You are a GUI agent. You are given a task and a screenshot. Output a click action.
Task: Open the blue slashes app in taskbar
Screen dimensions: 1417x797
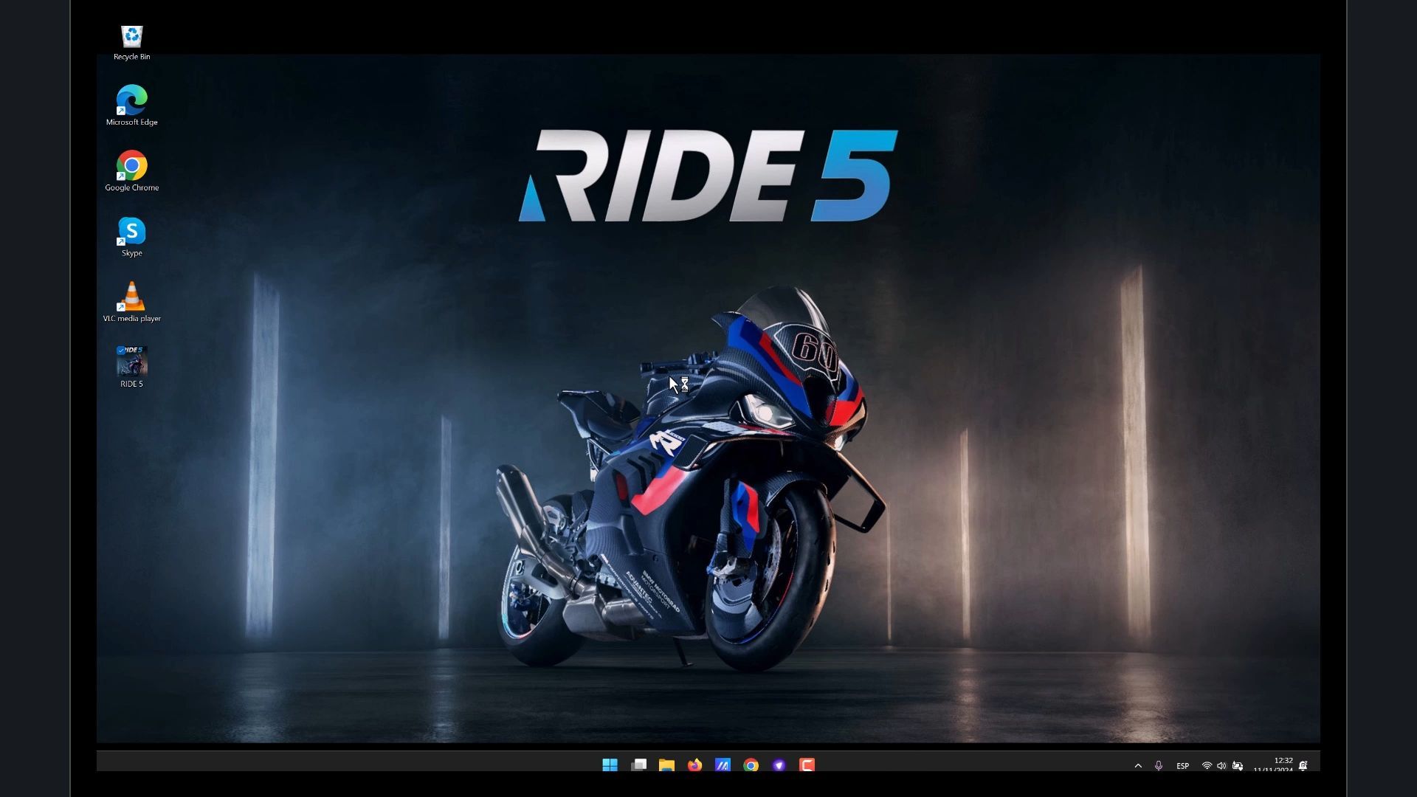point(723,765)
